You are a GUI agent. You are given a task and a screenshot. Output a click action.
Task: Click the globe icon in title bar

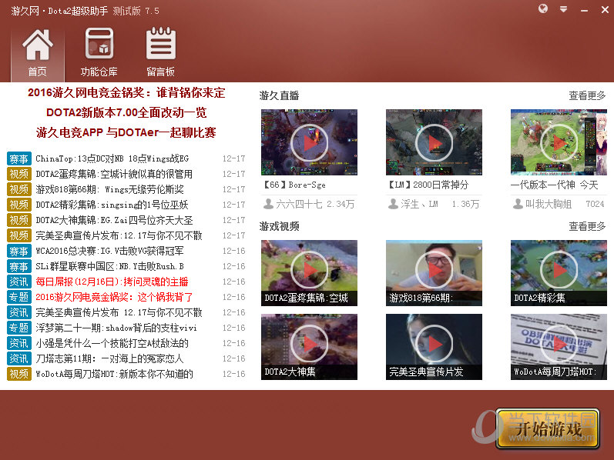coord(543,8)
